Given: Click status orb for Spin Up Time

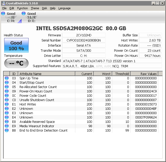Looking at the screenshot, I should [x=7, y=78].
